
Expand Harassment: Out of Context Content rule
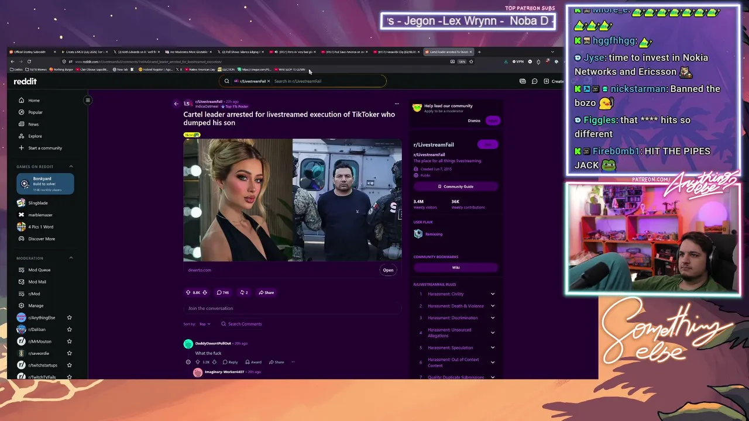point(493,363)
